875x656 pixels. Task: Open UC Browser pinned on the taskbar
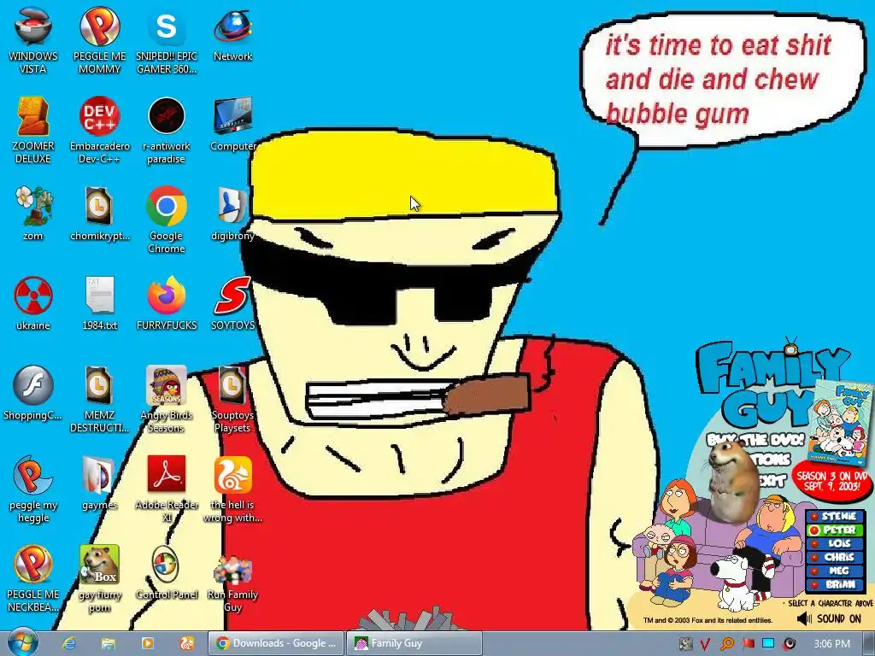pyautogui.click(x=186, y=643)
